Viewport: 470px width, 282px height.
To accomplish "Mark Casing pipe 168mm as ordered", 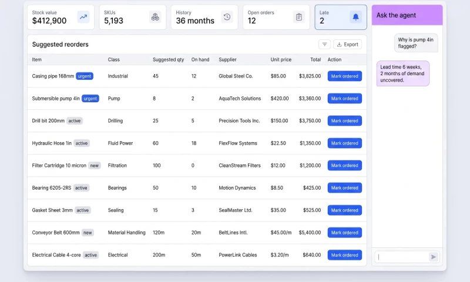I will tap(344, 76).
